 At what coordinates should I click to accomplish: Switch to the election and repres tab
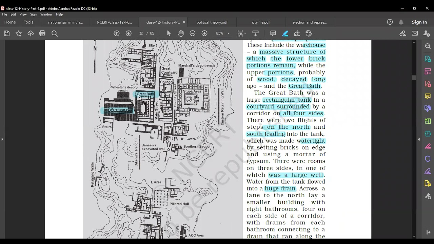tap(310, 22)
